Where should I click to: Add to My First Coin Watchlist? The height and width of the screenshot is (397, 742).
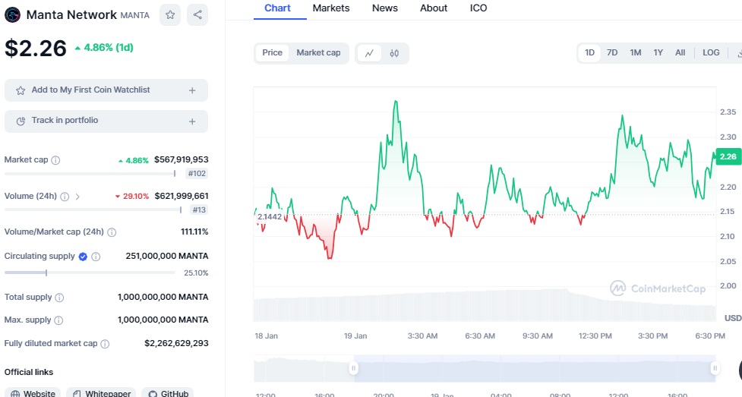[x=106, y=90]
